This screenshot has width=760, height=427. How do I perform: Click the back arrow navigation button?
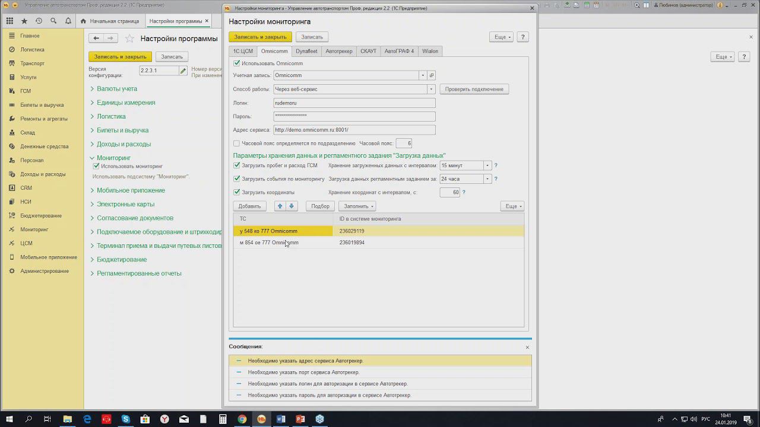coord(96,38)
